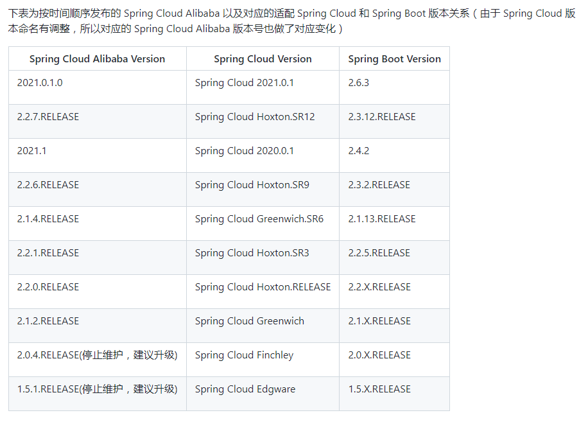Screen dimensions: 588x422
Task: Click the Spring Boot Version column header
Action: point(395,59)
